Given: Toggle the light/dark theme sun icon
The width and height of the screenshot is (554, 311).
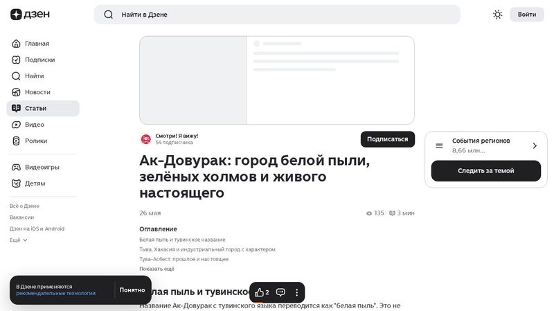Looking at the screenshot, I should coord(497,15).
